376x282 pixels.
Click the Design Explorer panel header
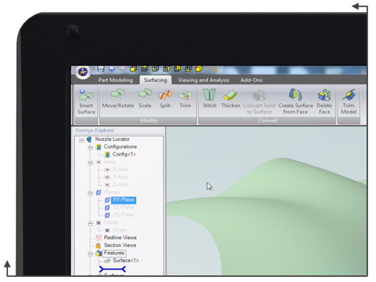pos(95,130)
